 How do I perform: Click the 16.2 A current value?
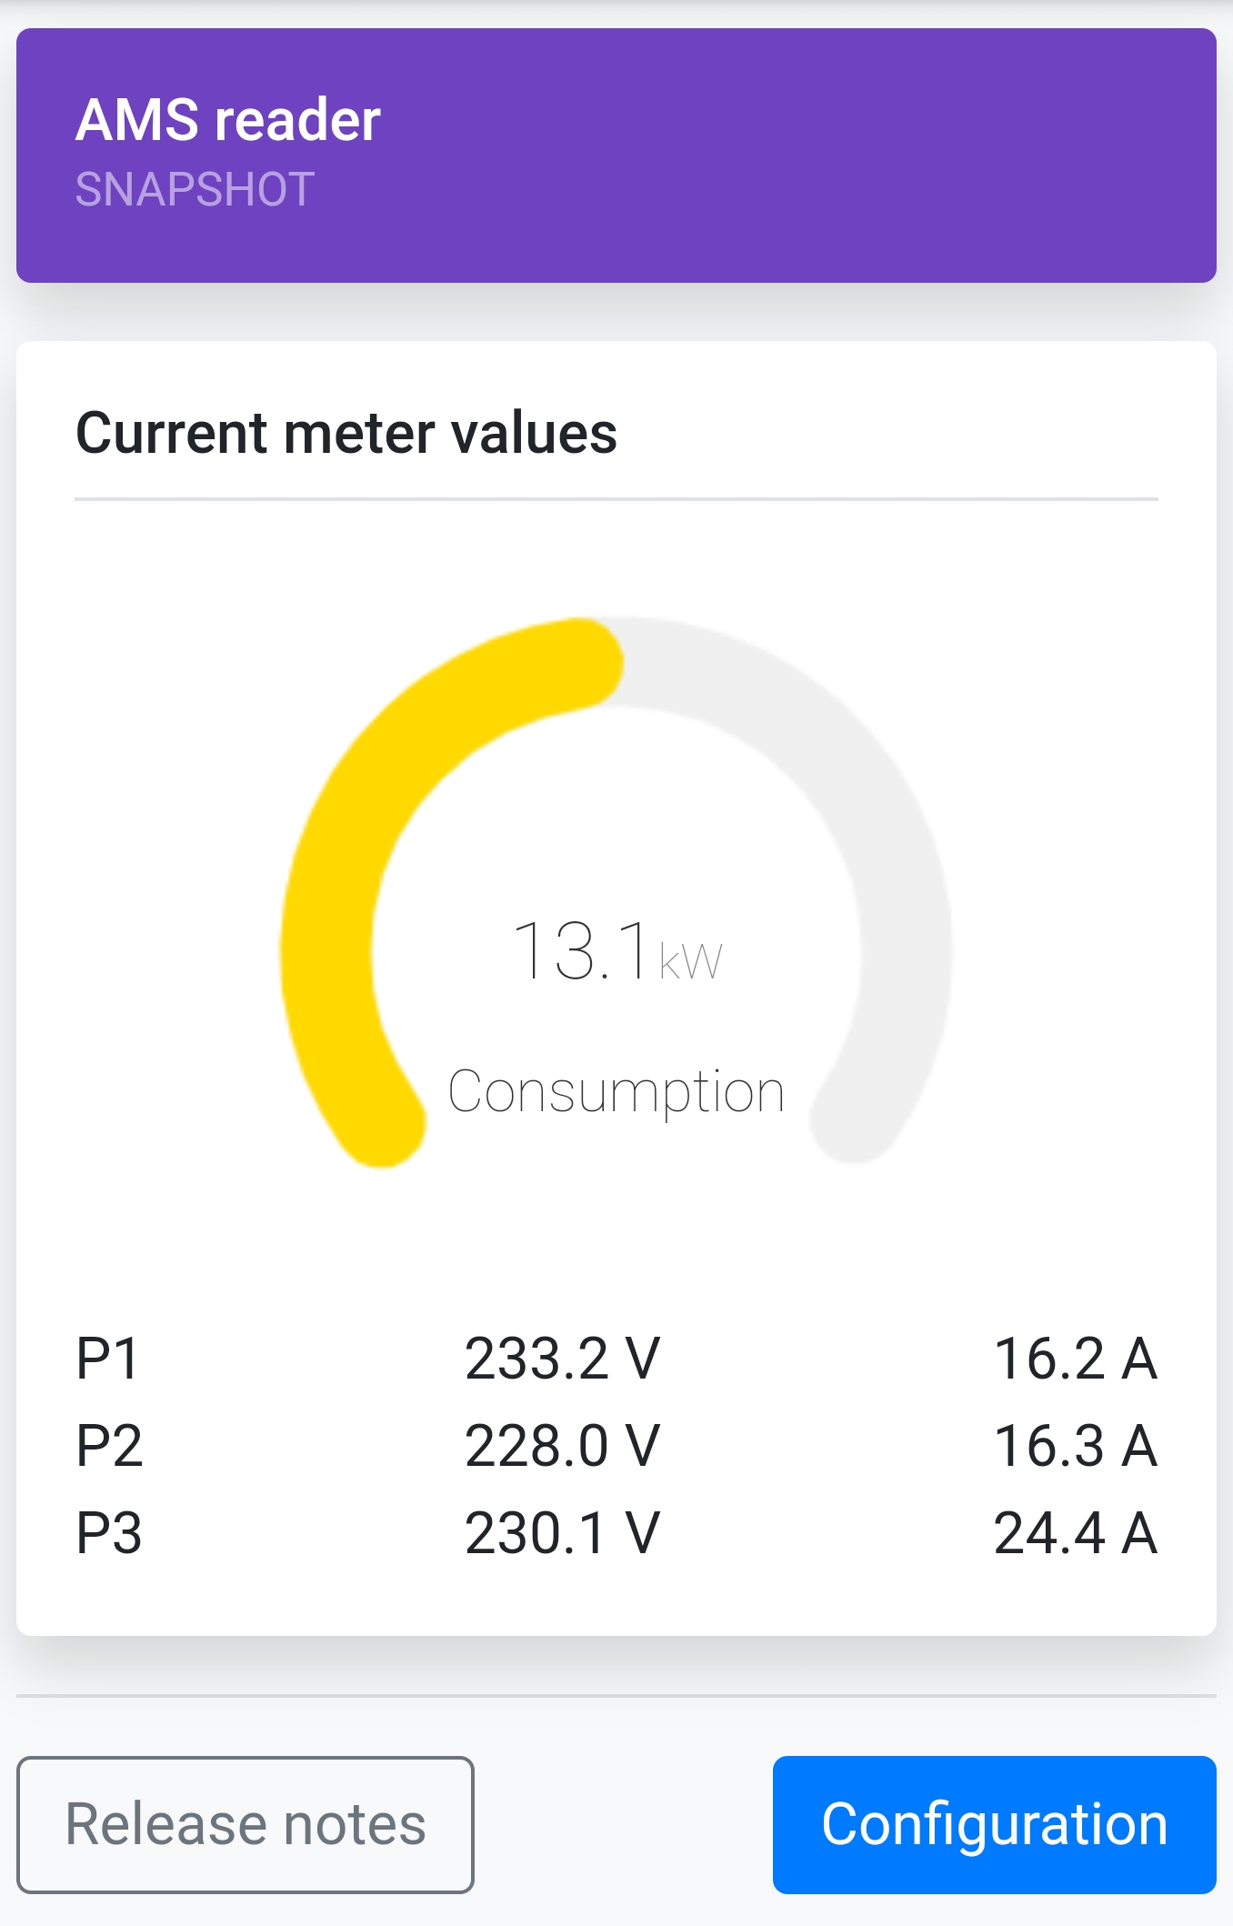click(x=1075, y=1359)
